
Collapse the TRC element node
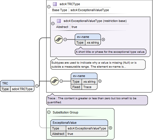tap(37, 86)
